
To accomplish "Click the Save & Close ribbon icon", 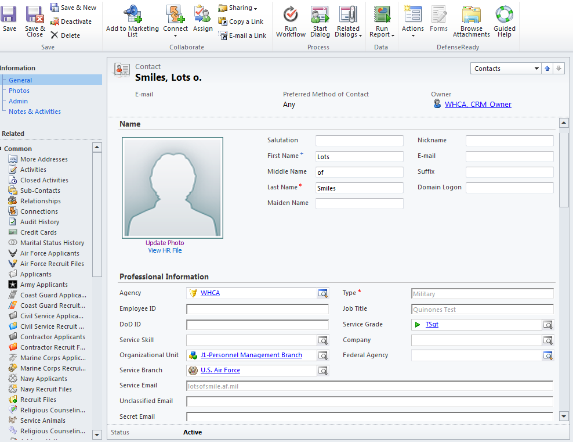I will click(35, 15).
